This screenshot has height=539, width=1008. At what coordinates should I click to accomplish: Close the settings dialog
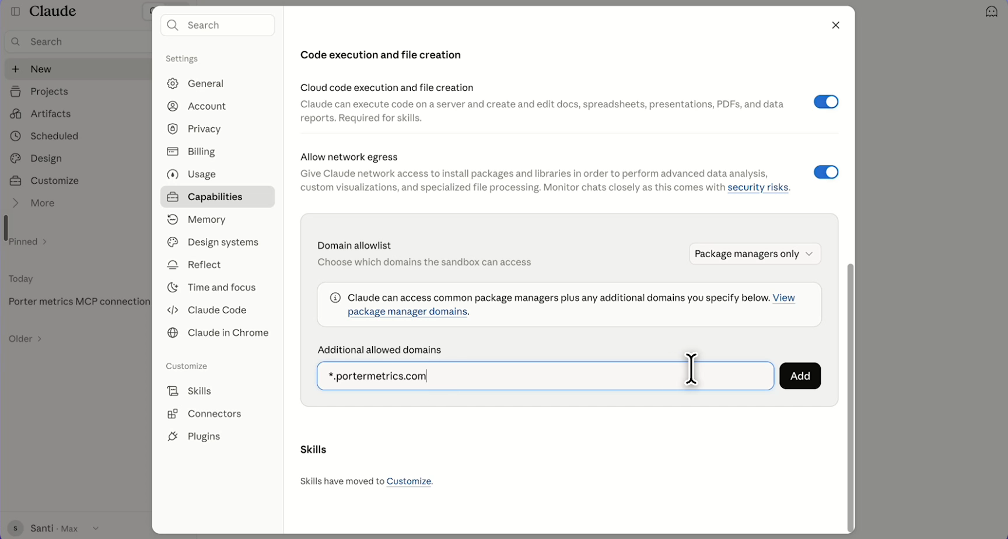pyautogui.click(x=836, y=25)
